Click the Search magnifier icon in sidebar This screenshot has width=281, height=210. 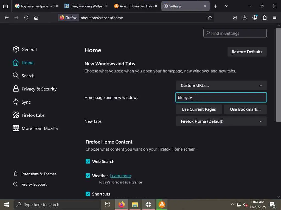pyautogui.click(x=16, y=76)
